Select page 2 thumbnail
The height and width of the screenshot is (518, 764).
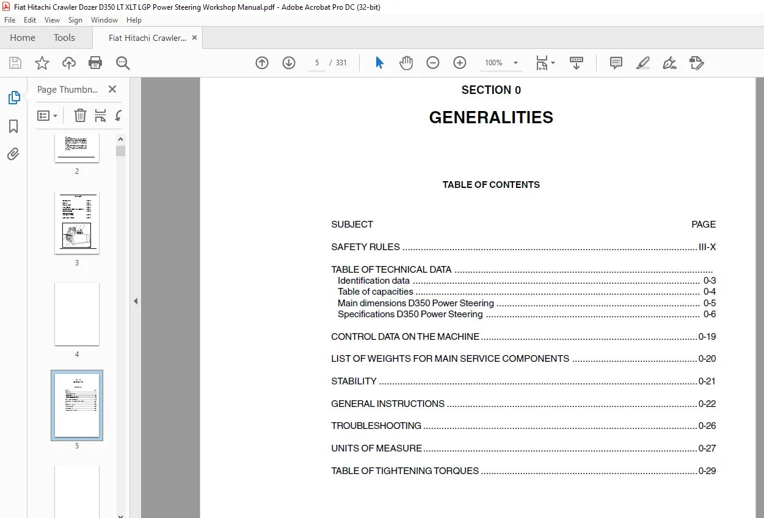(x=77, y=148)
